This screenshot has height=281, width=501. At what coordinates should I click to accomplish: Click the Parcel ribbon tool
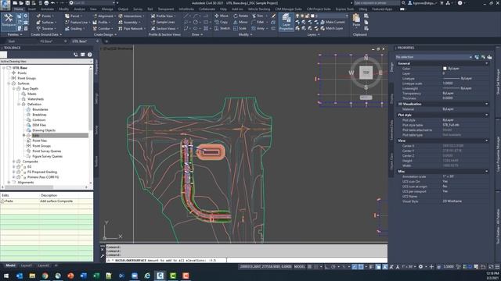point(73,16)
